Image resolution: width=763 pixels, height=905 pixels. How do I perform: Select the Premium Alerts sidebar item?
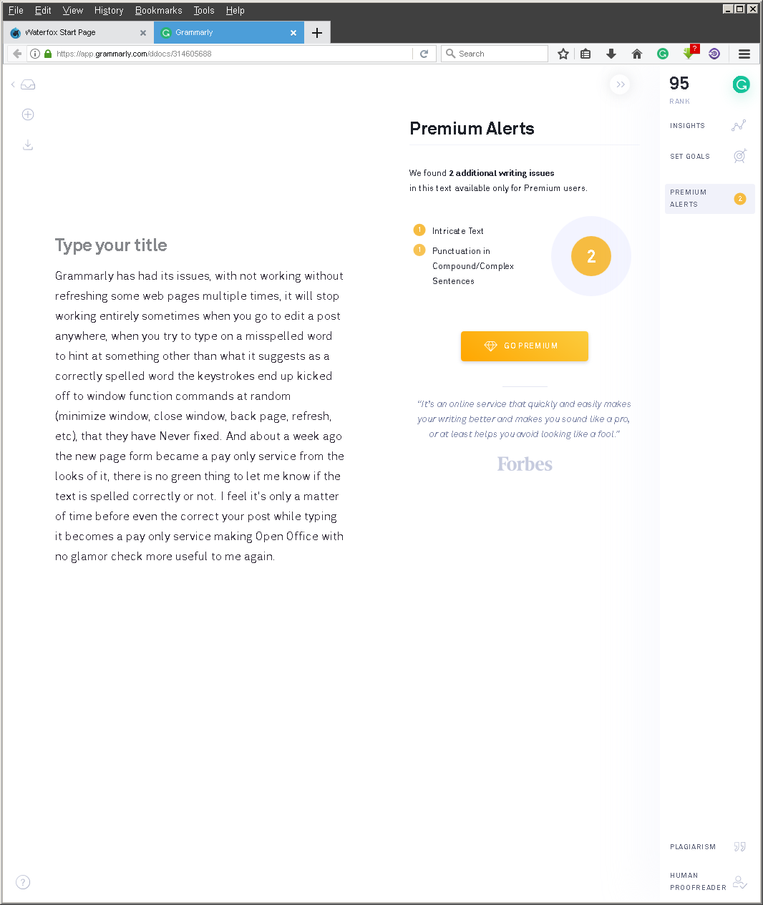(x=709, y=199)
